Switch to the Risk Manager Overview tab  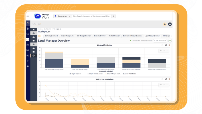pos(84,36)
